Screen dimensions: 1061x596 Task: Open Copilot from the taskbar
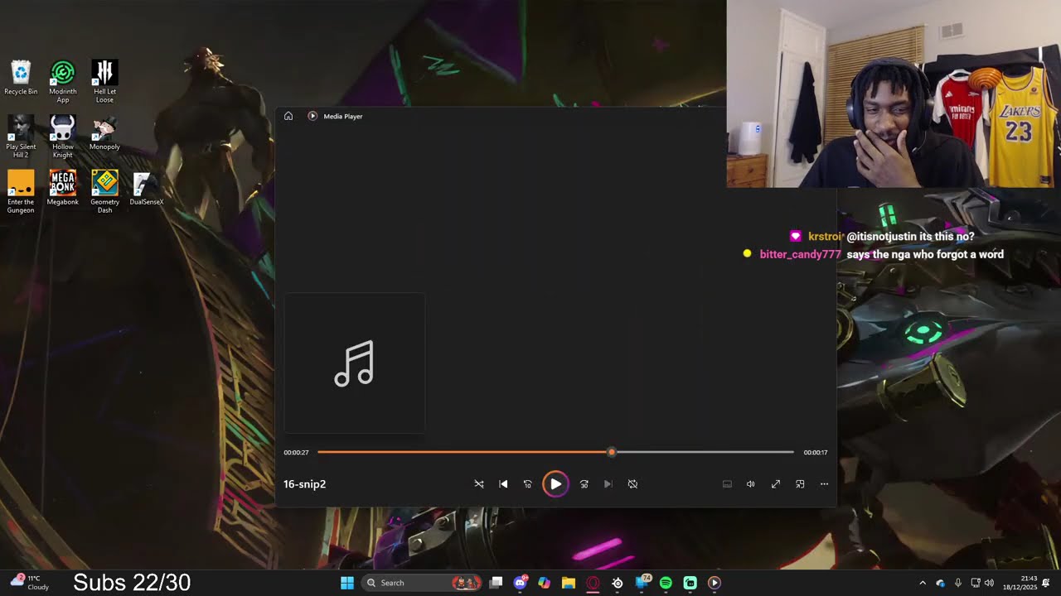(544, 583)
